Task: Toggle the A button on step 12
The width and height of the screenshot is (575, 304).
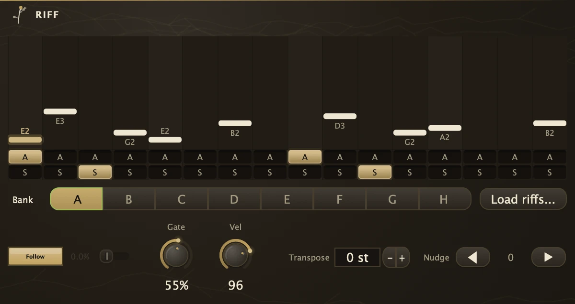Action: pyautogui.click(x=410, y=157)
